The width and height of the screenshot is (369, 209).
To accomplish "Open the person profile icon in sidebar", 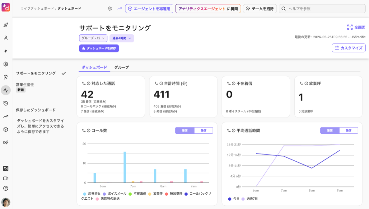I will [x=6, y=38].
